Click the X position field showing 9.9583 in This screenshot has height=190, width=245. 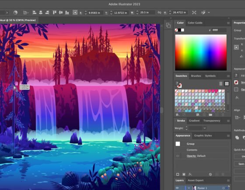95,13
